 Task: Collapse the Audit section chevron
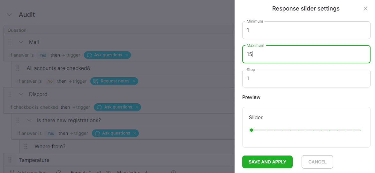pos(9,15)
